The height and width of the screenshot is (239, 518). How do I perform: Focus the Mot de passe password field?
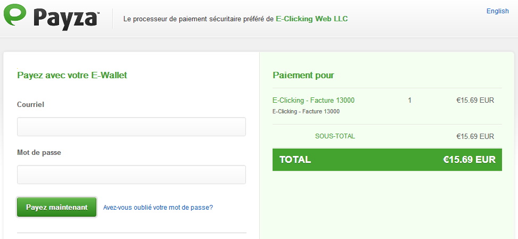point(131,175)
